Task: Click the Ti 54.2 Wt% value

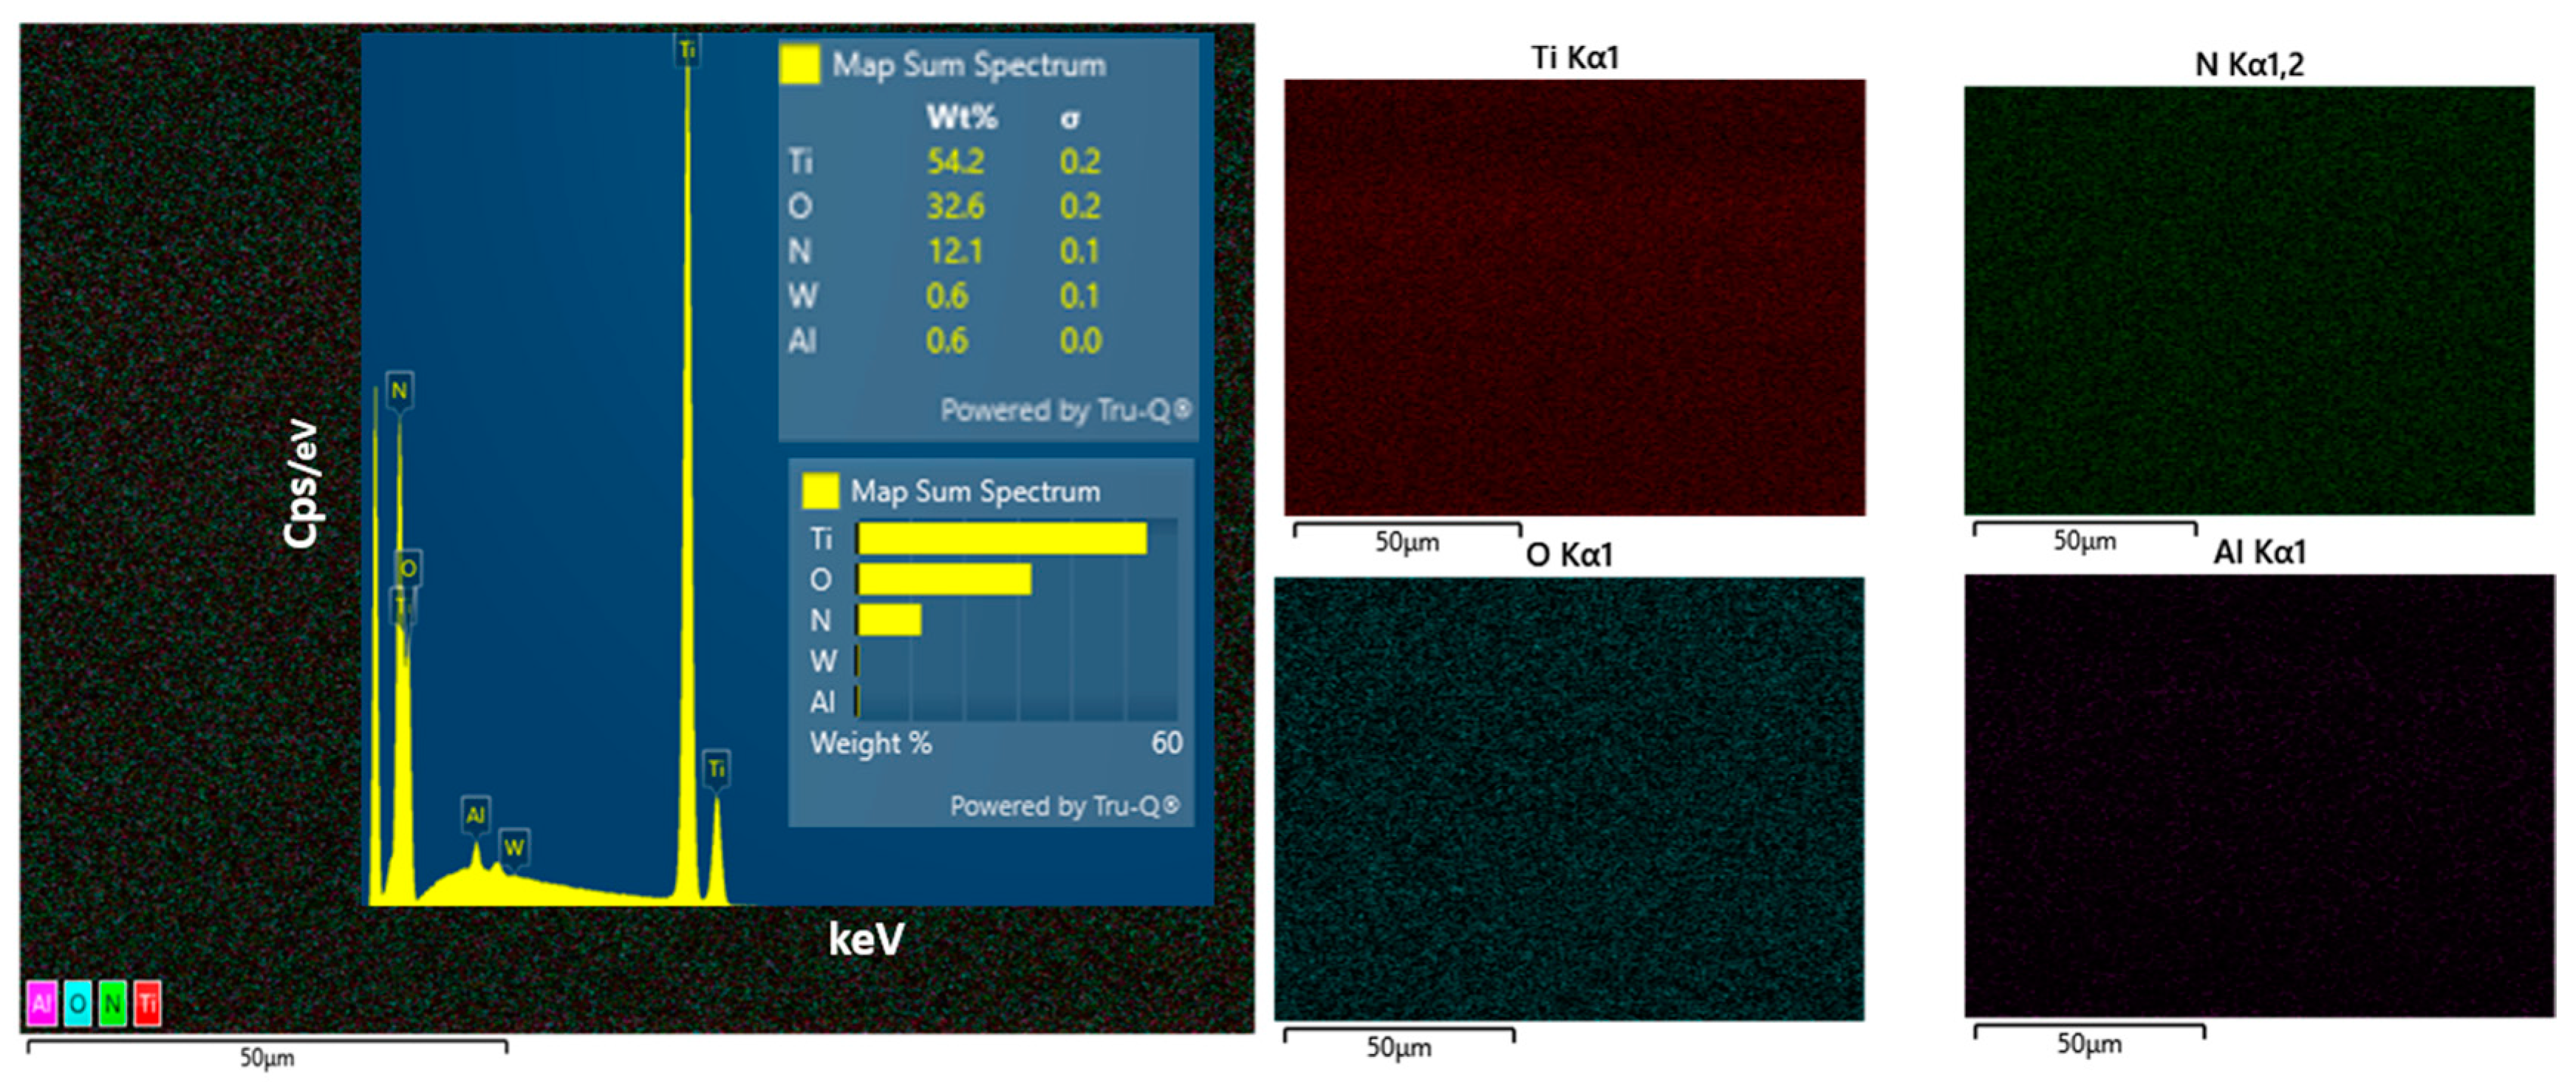Action: (955, 161)
